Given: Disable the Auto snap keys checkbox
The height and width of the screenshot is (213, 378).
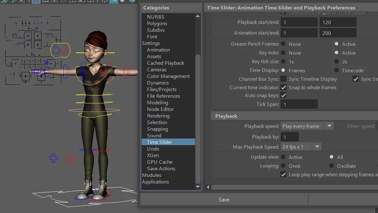Looking at the screenshot, I should pos(283,95).
